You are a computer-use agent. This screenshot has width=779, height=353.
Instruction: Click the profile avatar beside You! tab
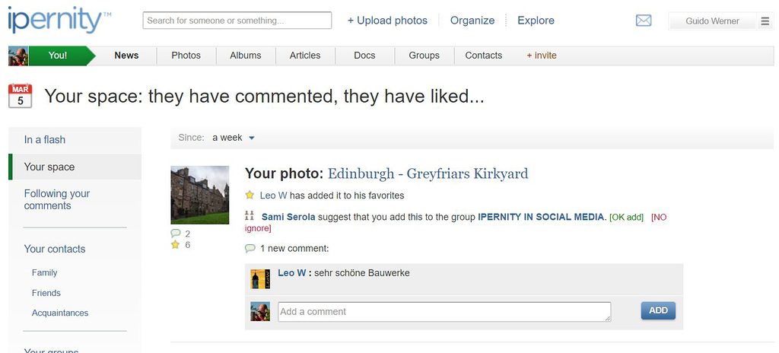(18, 56)
